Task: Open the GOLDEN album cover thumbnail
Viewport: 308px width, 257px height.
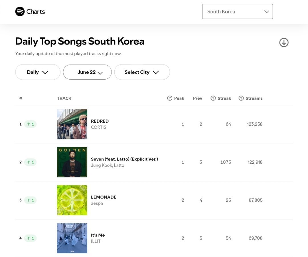Action: click(72, 162)
